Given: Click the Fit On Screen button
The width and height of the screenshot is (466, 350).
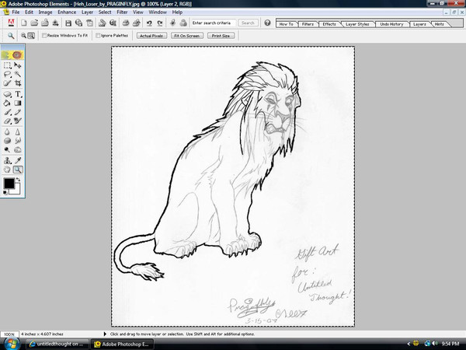Looking at the screenshot, I should [187, 36].
